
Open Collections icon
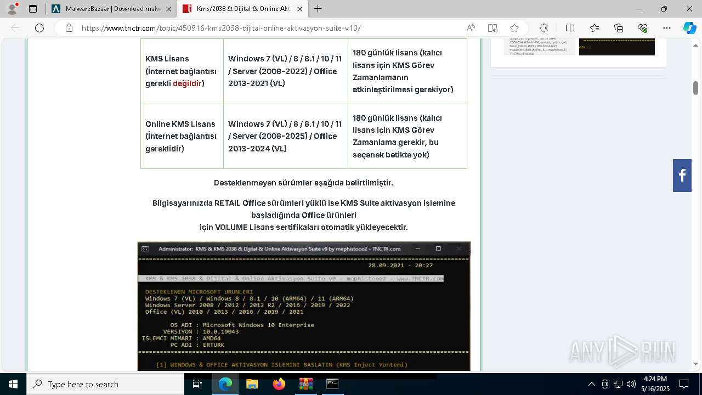(x=619, y=28)
